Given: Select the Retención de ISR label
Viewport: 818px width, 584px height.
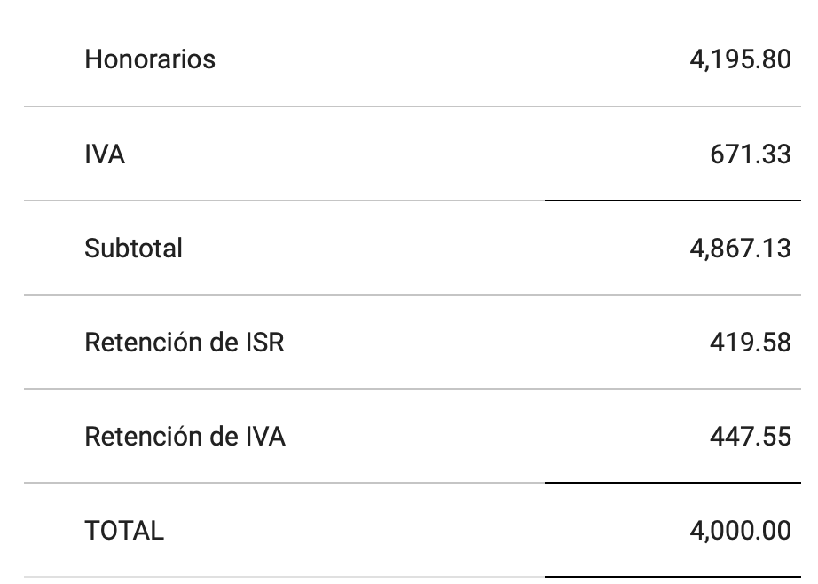Looking at the screenshot, I should coord(185,343).
